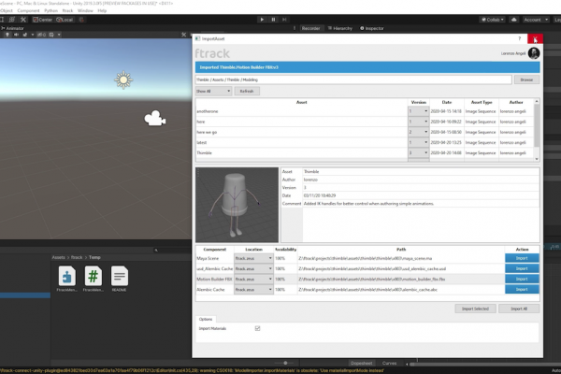Open version dropdown for 'anotherone' asset
Viewport: 561px width, 374px height.
tap(418, 111)
